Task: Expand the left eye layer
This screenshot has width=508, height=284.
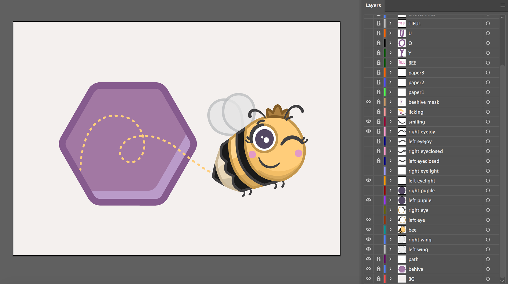Action: [390, 220]
